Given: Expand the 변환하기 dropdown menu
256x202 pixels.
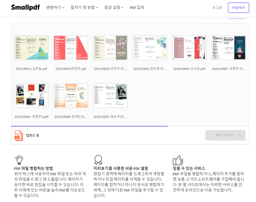Looking at the screenshot, I should tap(55, 8).
